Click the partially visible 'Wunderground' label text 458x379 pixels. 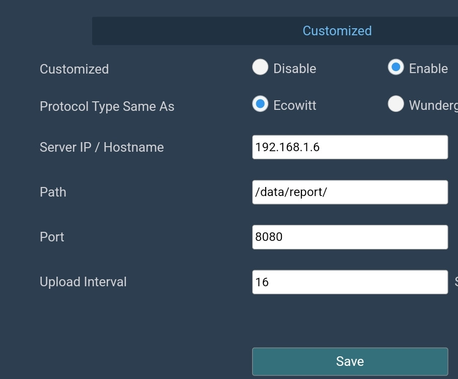[433, 105]
